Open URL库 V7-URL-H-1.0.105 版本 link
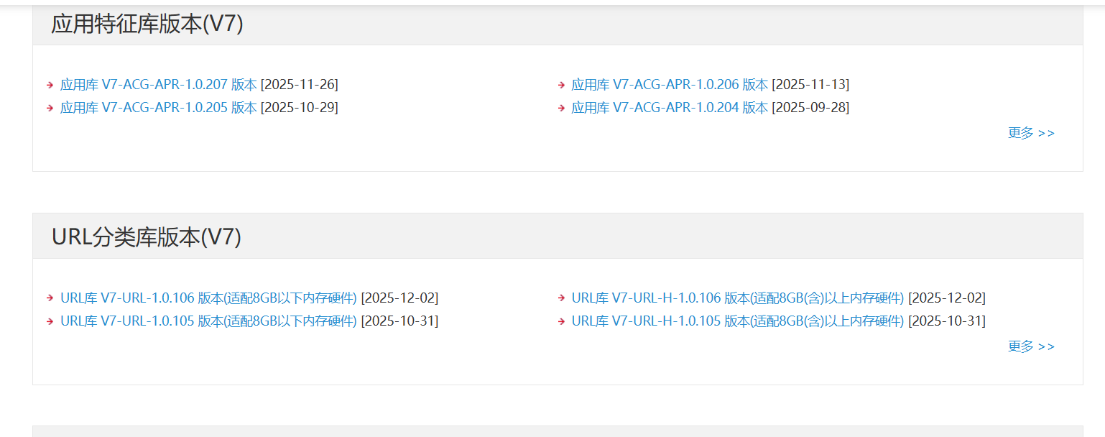The image size is (1105, 437). pyautogui.click(x=737, y=321)
